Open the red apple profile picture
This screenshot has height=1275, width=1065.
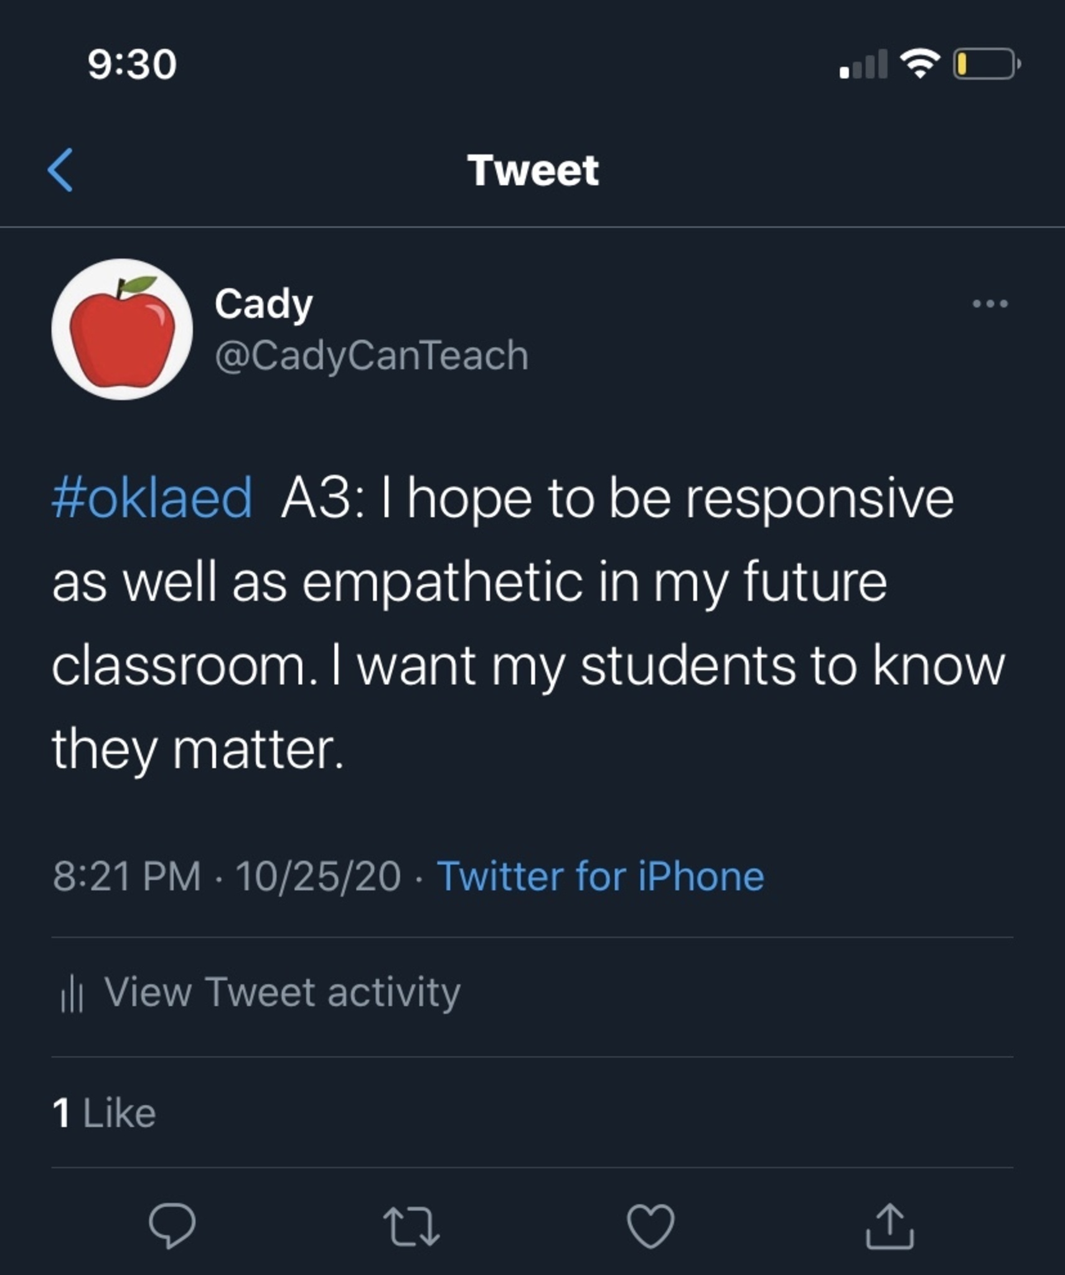(x=122, y=329)
